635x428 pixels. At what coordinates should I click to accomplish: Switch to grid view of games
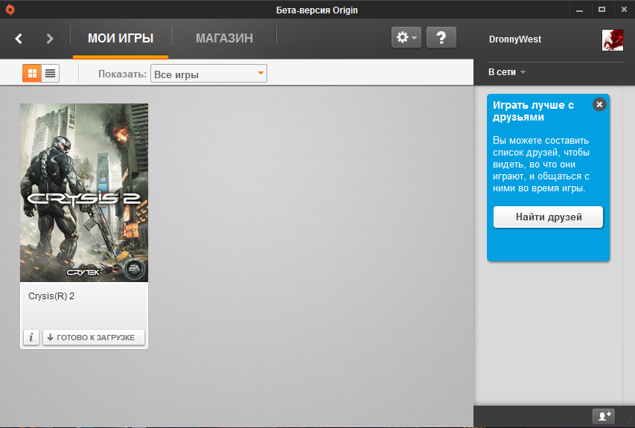click(32, 73)
